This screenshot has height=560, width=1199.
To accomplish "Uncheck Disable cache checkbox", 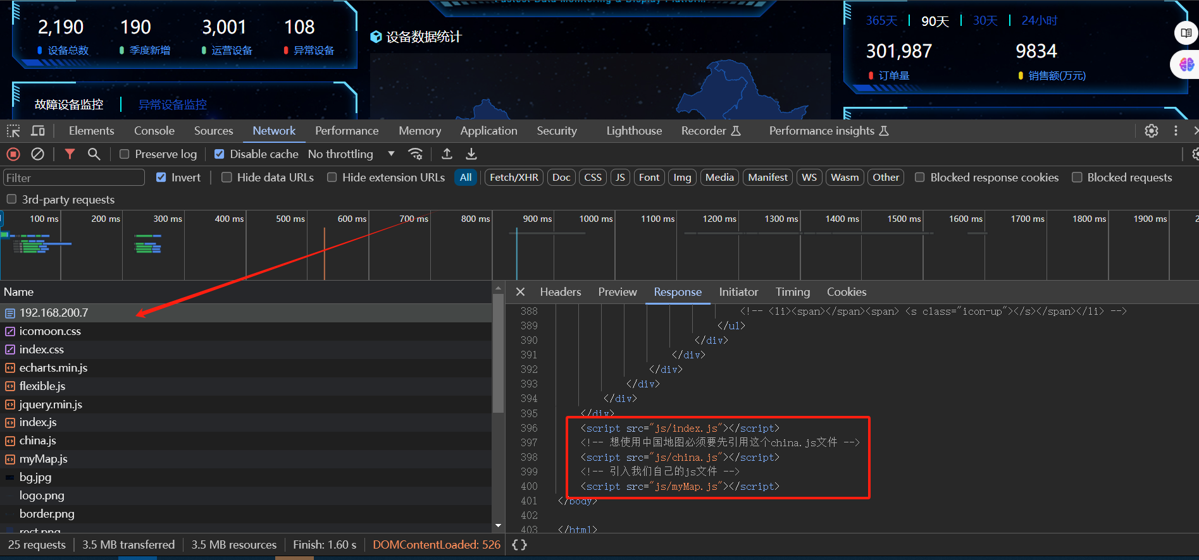I will (220, 154).
